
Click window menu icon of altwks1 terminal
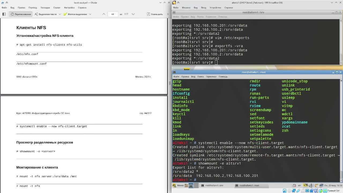click(x=174, y=72)
